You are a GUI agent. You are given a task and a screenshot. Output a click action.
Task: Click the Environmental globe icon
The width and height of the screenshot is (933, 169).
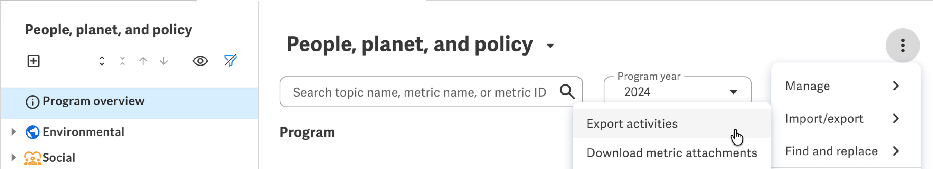point(32,132)
